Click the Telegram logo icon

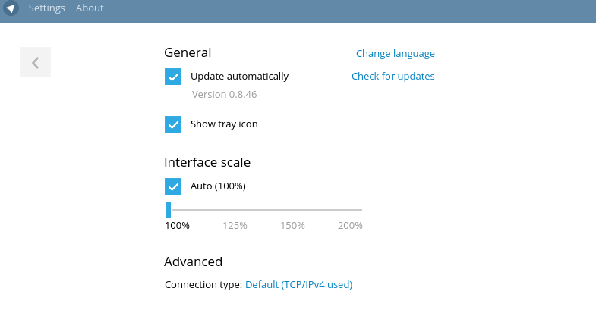click(11, 8)
